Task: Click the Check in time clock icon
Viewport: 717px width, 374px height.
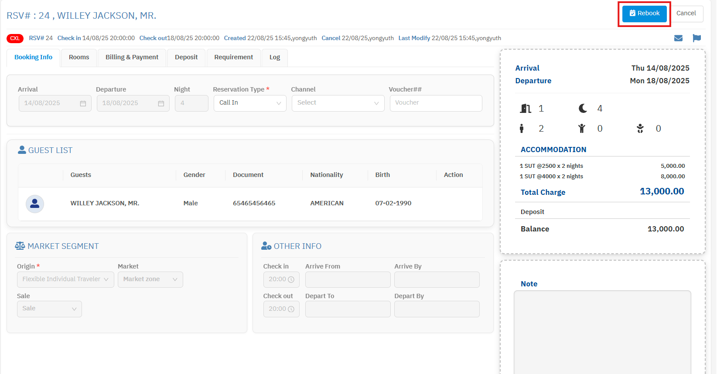Action: [x=291, y=279]
